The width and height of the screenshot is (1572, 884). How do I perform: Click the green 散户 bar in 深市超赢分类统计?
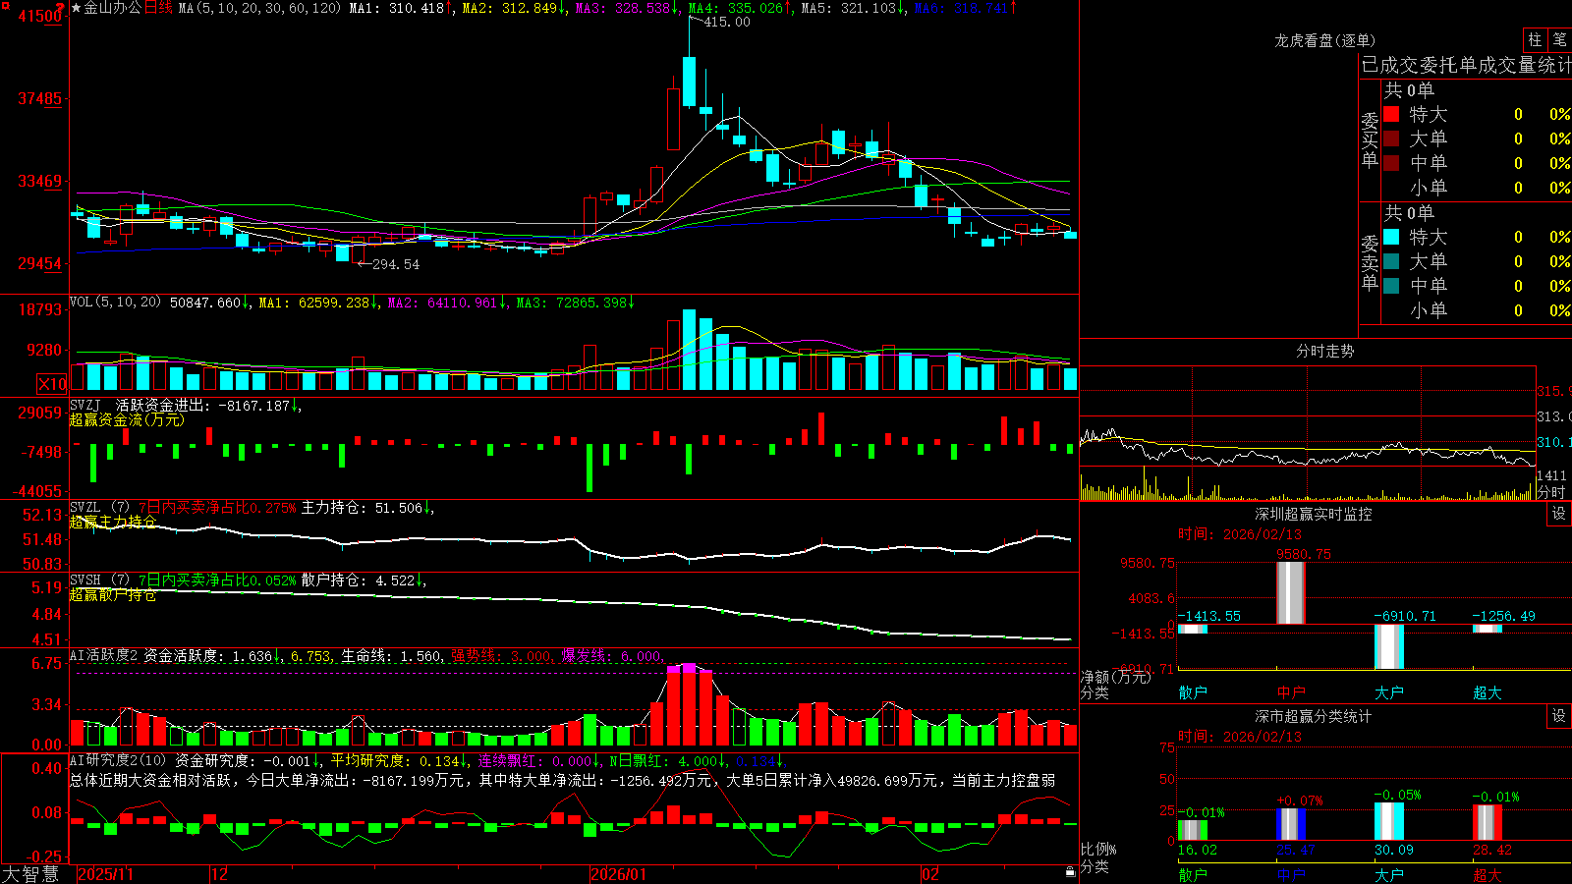click(x=1193, y=829)
